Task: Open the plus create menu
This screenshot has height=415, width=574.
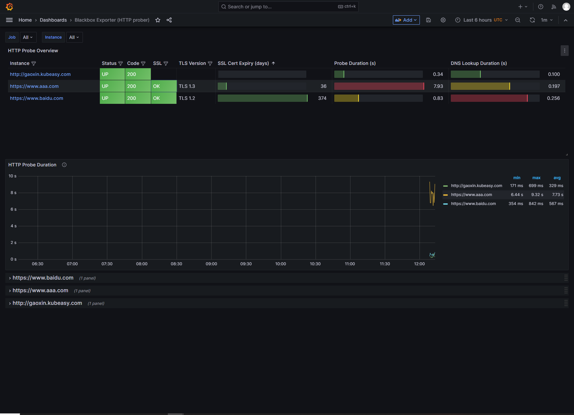Action: [523, 7]
